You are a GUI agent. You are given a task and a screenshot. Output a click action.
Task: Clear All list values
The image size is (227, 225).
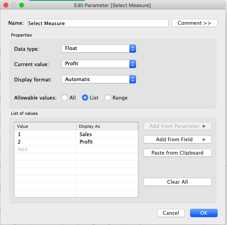coord(178,182)
